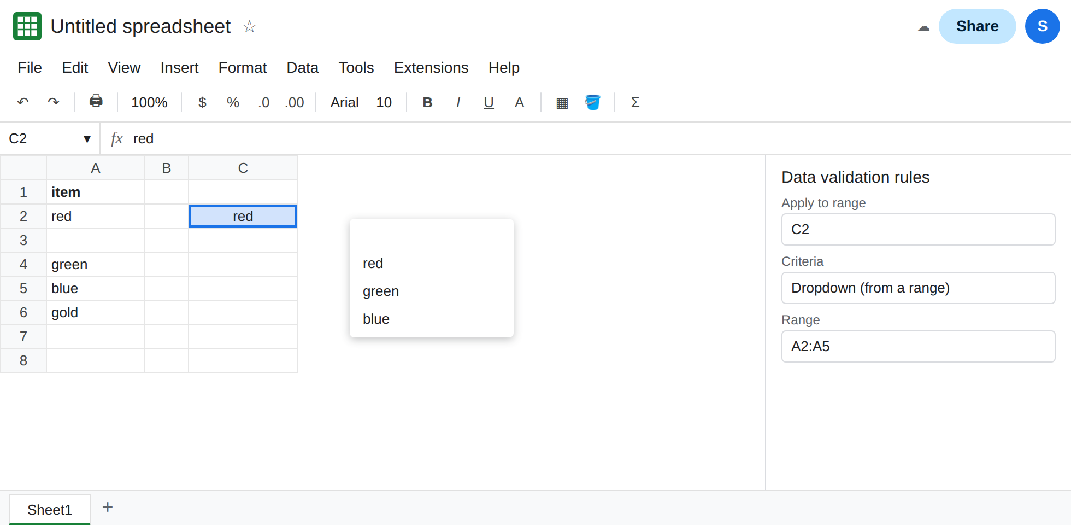1071x525 pixels.
Task: Decrease decimal places (.0)
Action: pos(263,102)
